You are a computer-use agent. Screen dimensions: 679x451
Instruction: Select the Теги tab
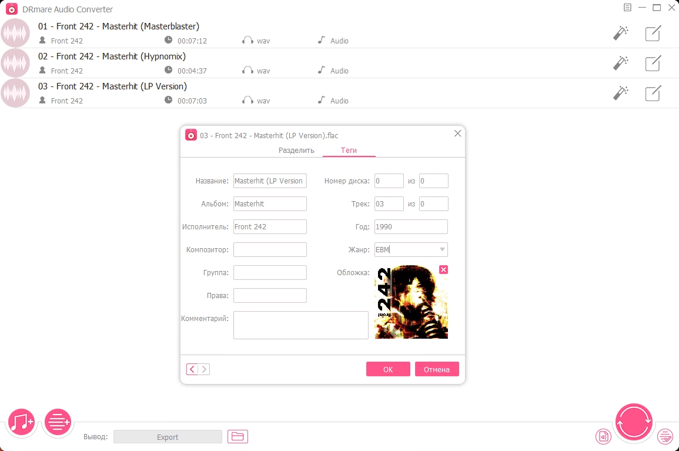tap(349, 151)
